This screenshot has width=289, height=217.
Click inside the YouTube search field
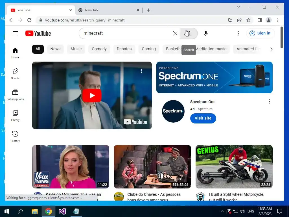coord(127,33)
